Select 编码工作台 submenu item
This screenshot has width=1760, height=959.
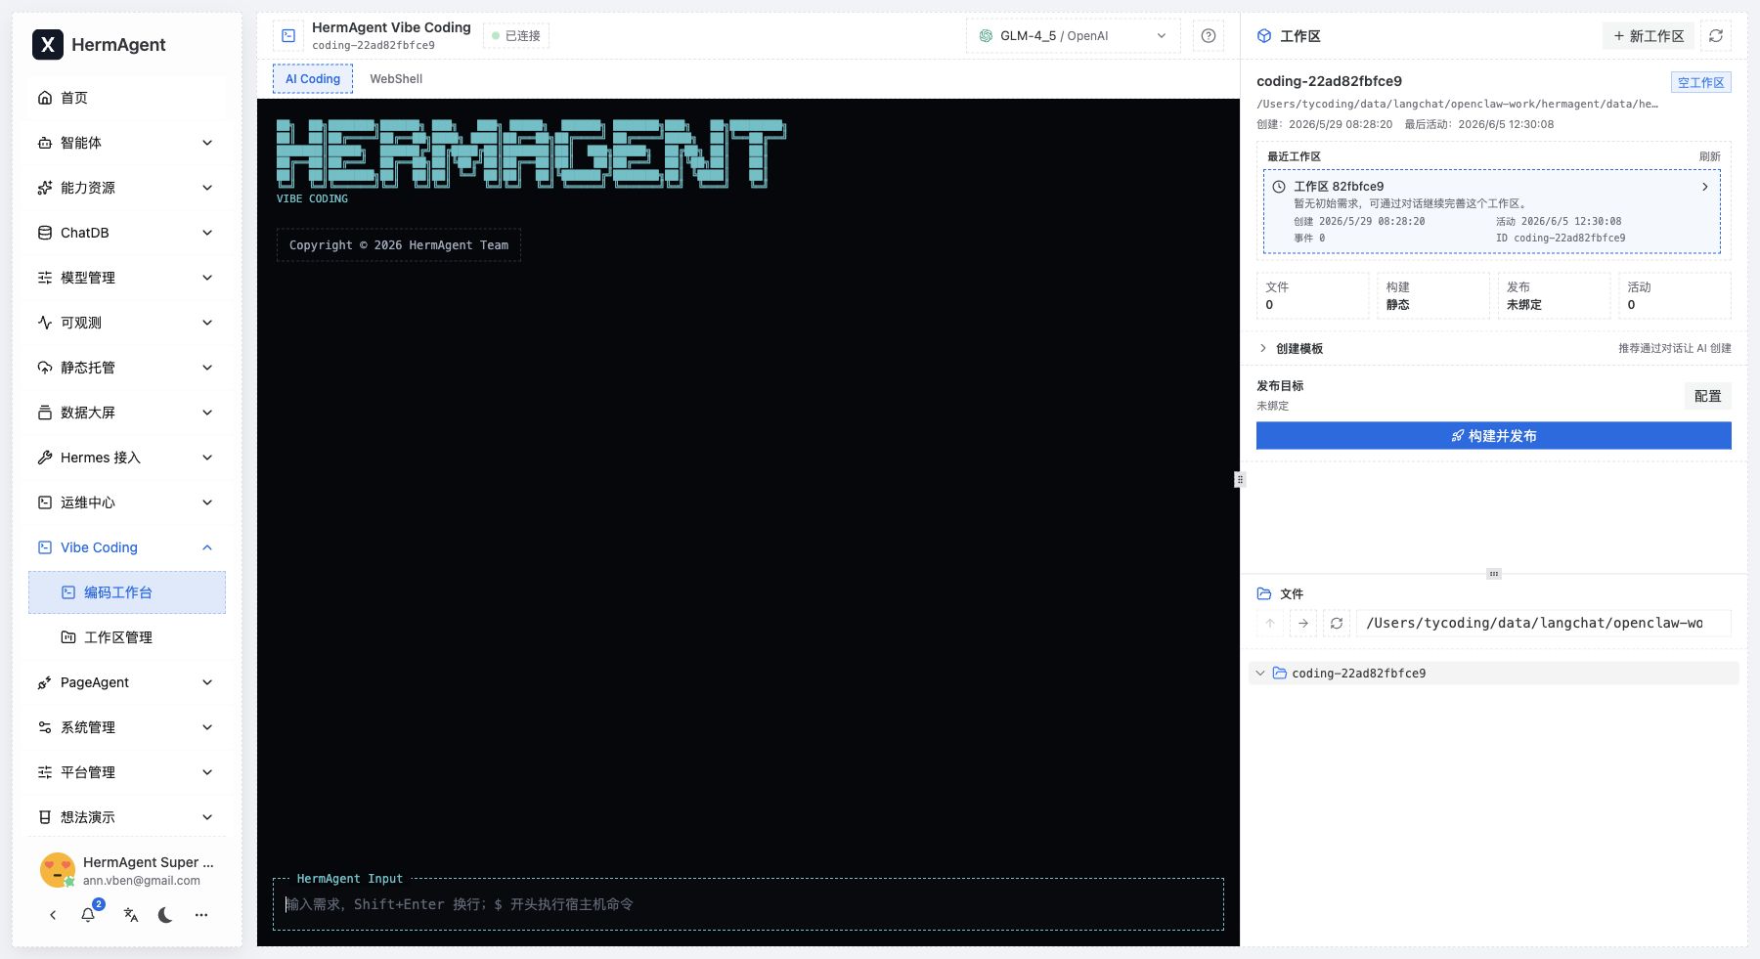pos(127,592)
